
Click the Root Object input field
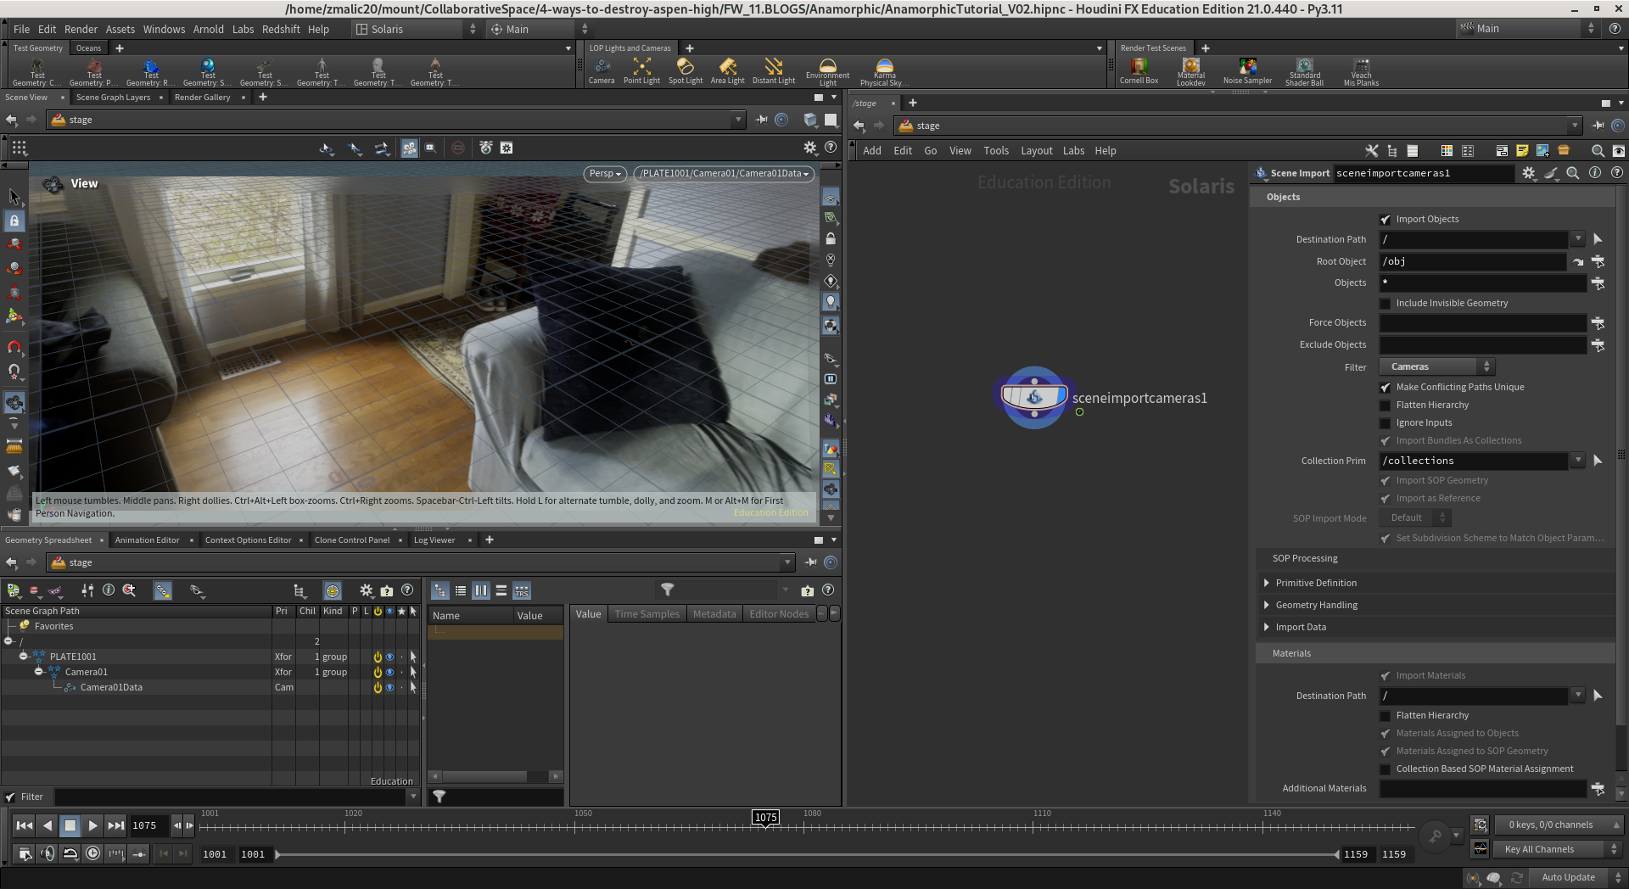(1472, 261)
